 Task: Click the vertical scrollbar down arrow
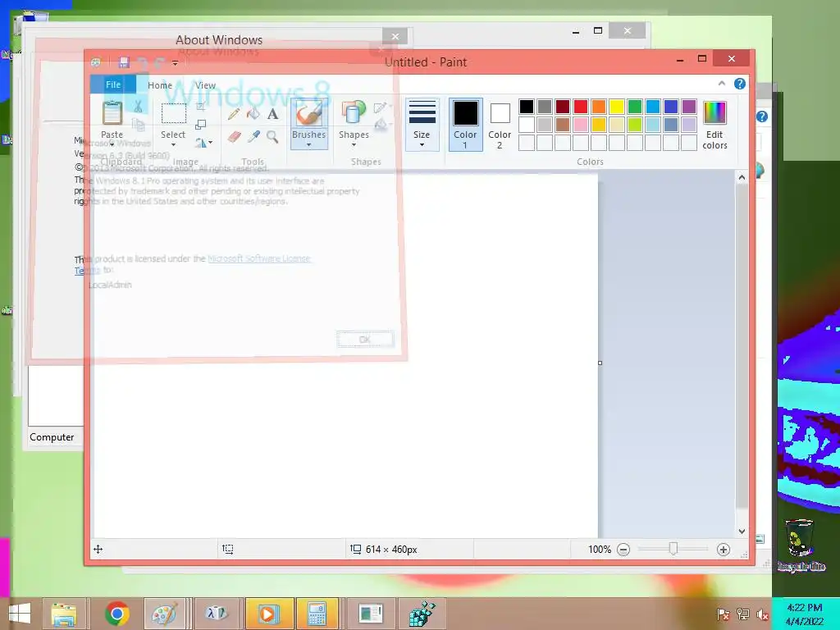click(742, 532)
